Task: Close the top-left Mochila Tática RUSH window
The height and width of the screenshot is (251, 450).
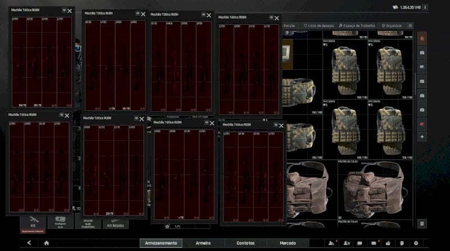Action: point(70,11)
